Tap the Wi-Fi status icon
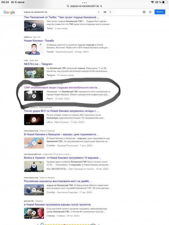Screen dimensions: 169x225 pos(152,2)
